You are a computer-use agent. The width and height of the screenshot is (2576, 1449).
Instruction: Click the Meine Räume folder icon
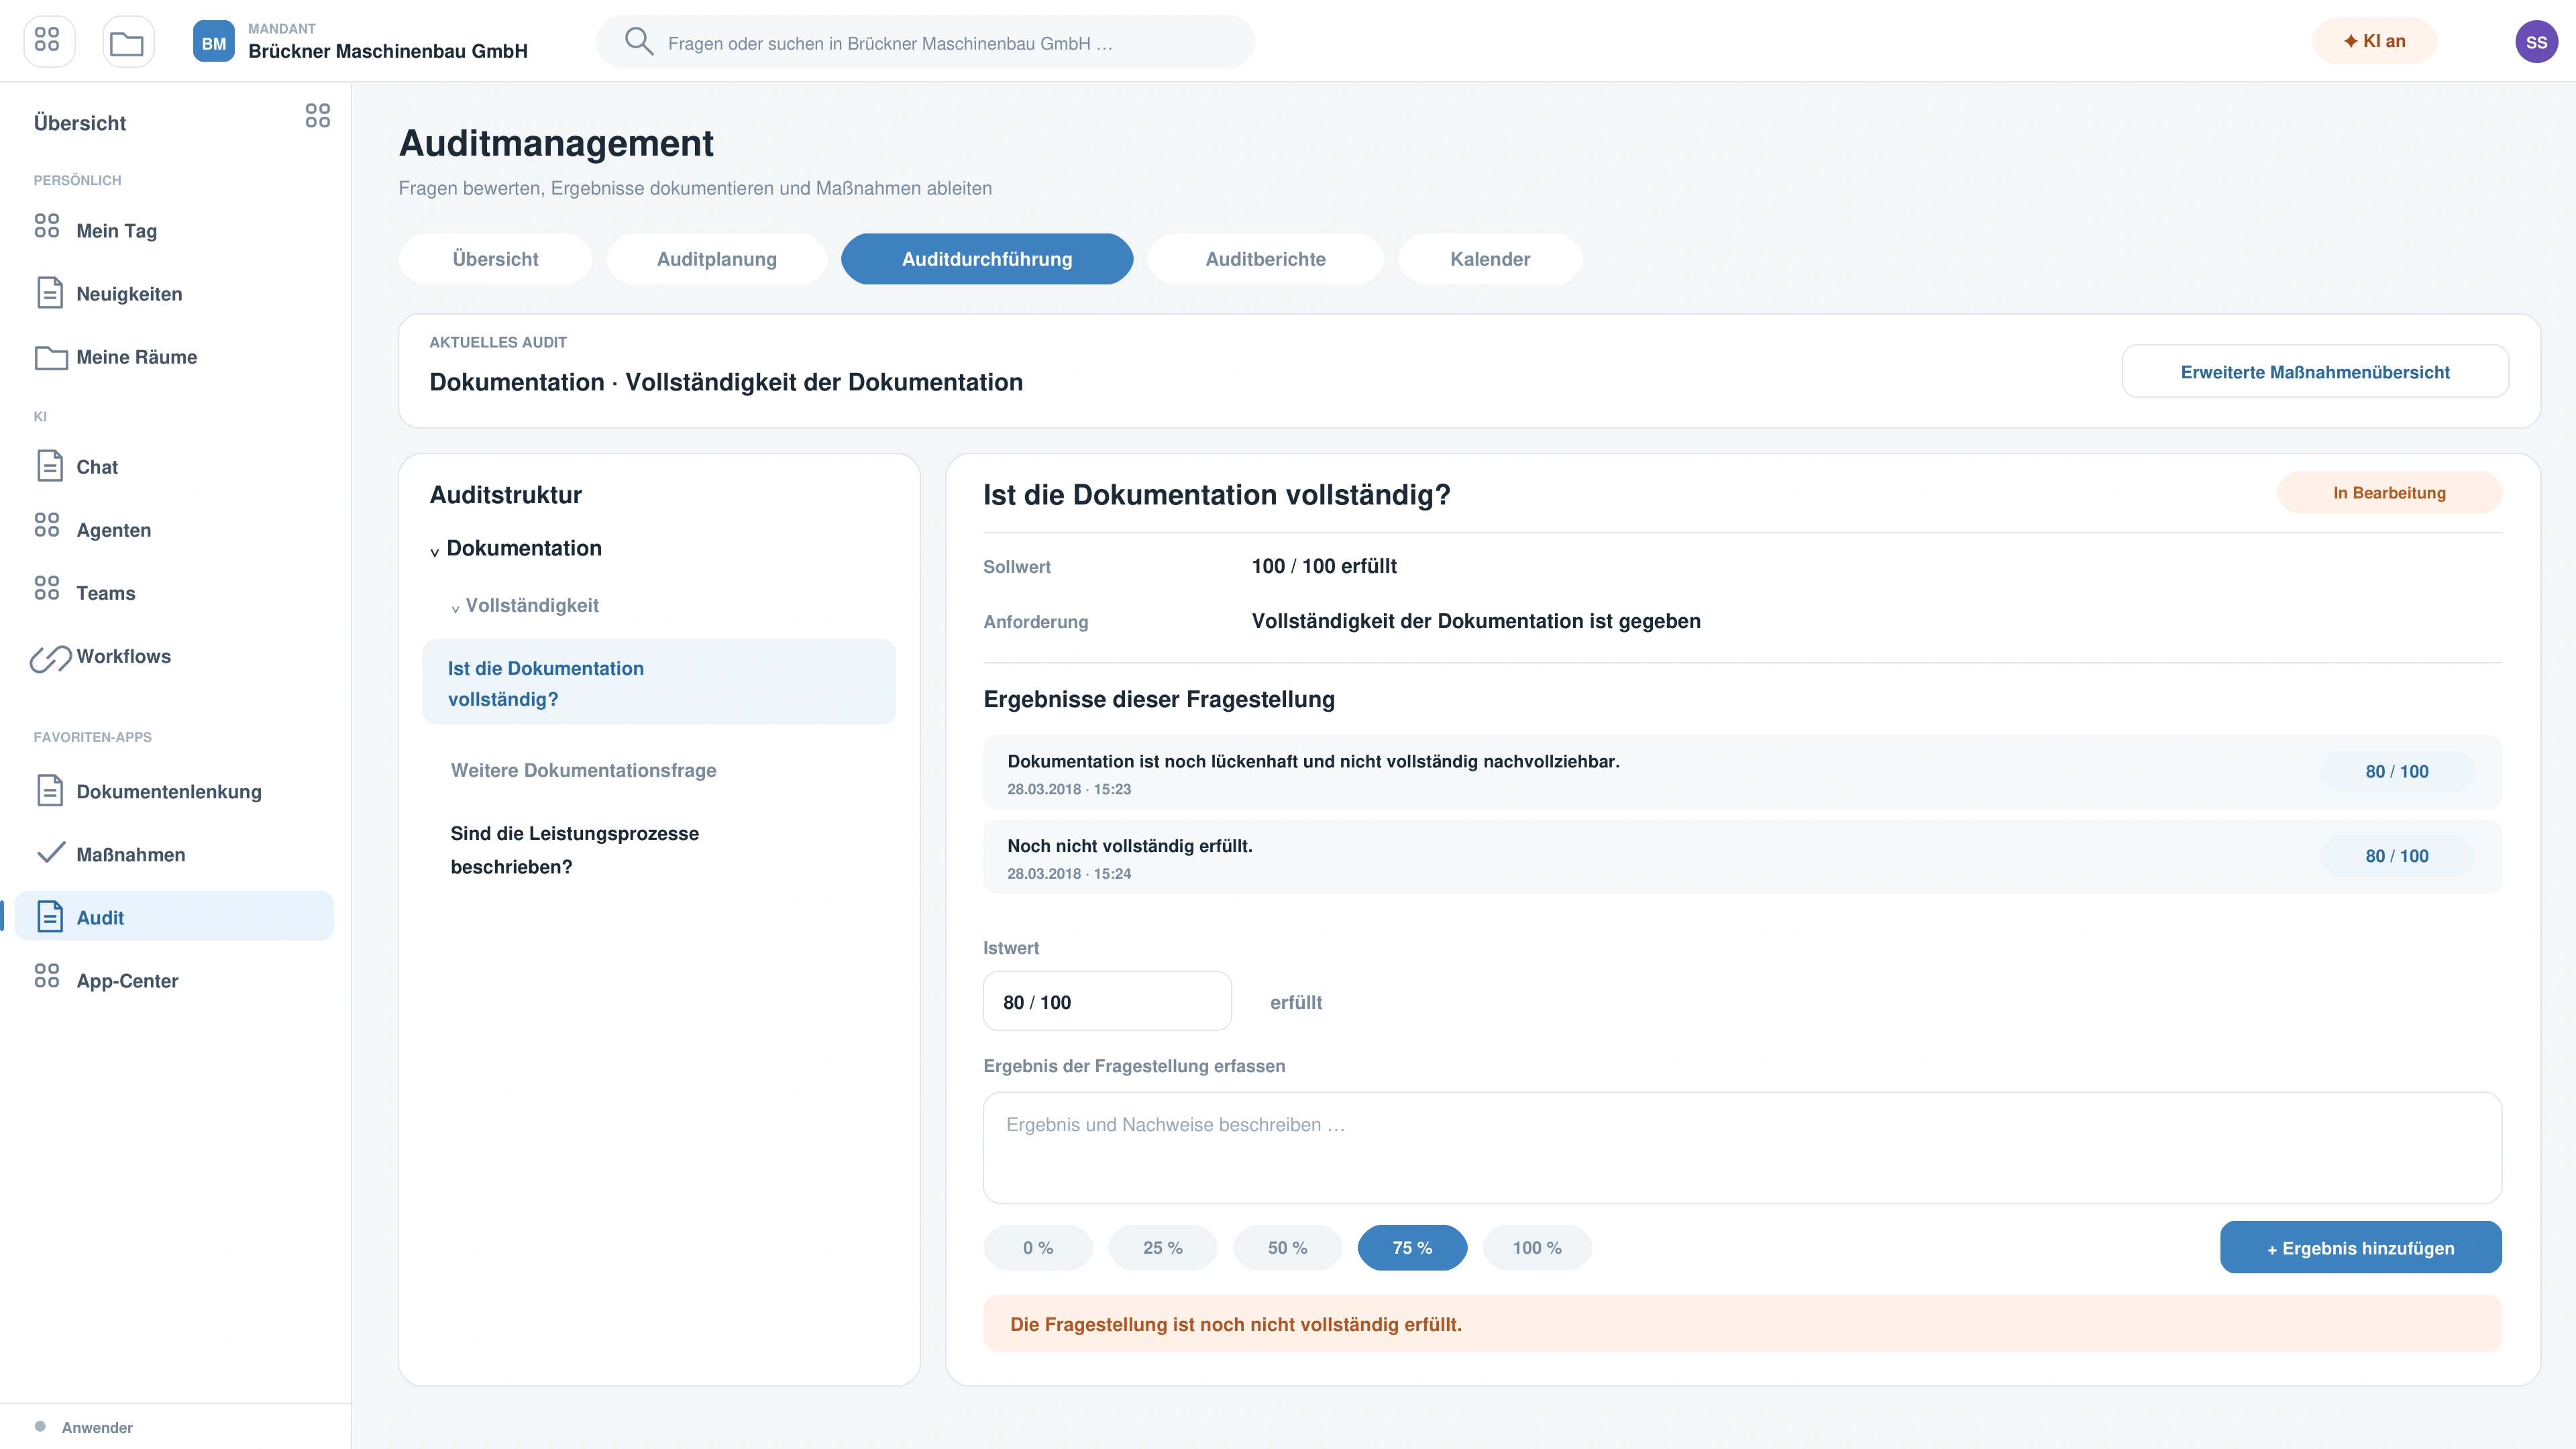pyautogui.click(x=51, y=357)
